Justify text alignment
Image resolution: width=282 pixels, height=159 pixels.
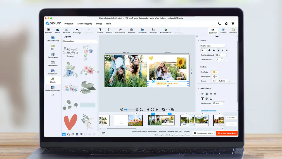click(x=215, y=94)
